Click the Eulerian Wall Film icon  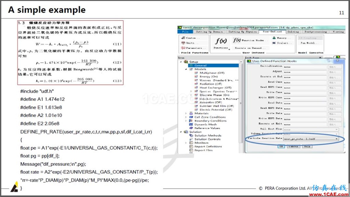(196, 106)
